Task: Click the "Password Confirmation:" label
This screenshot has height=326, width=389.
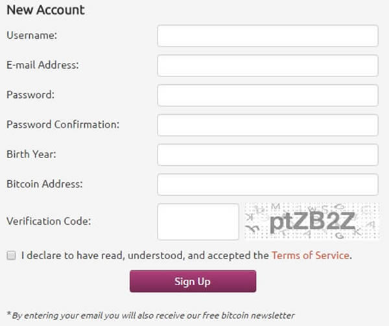Action: tap(63, 124)
